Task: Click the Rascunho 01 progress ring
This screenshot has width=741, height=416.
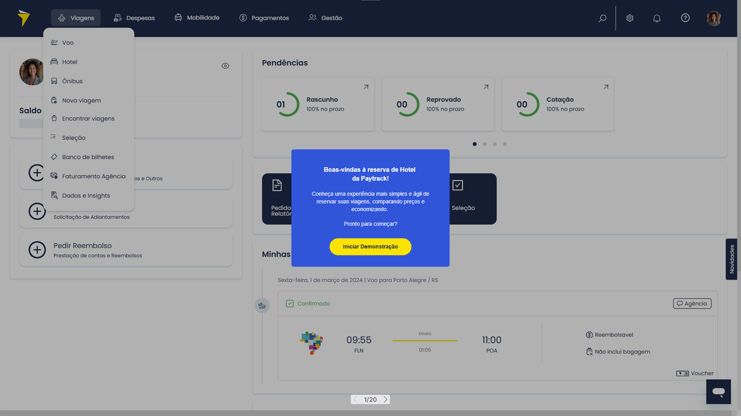Action: 287,104
